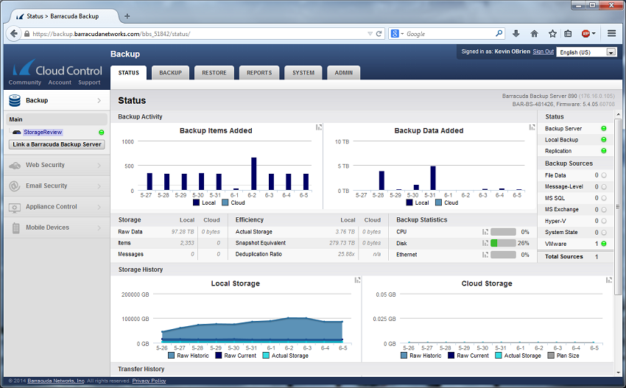Expand the Backup sidebar chevron
This screenshot has width=626, height=388.
(99, 101)
